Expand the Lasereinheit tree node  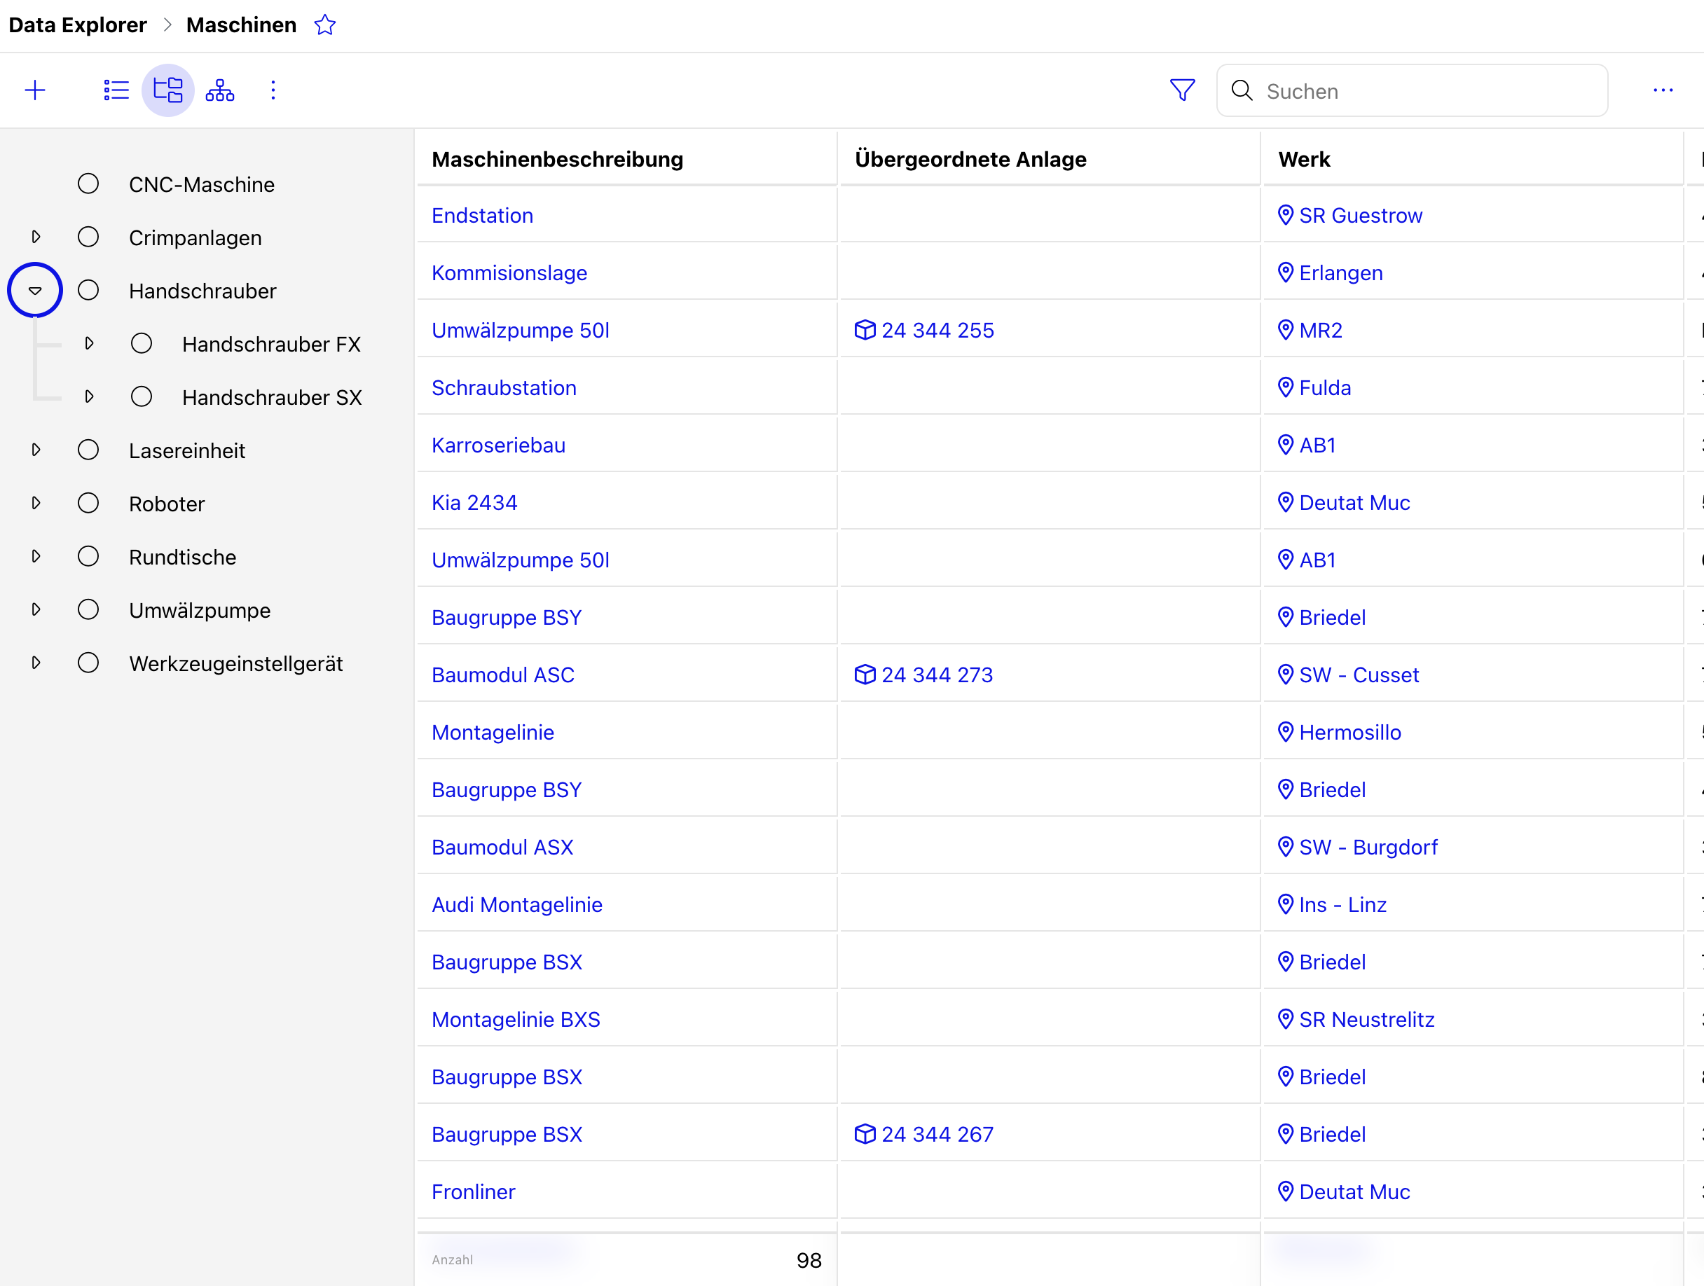click(36, 450)
